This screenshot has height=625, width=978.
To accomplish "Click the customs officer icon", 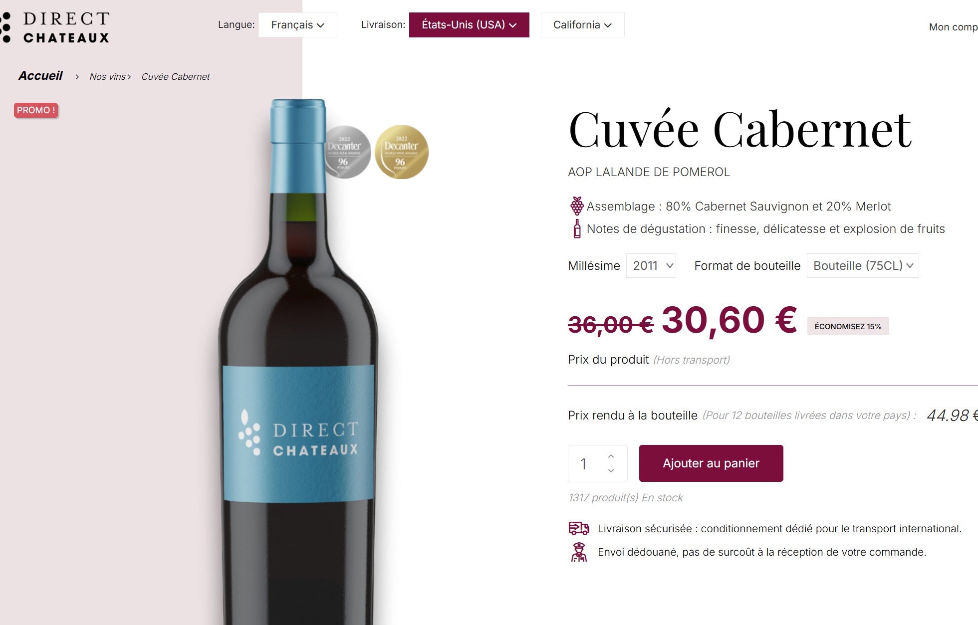I will (x=579, y=552).
